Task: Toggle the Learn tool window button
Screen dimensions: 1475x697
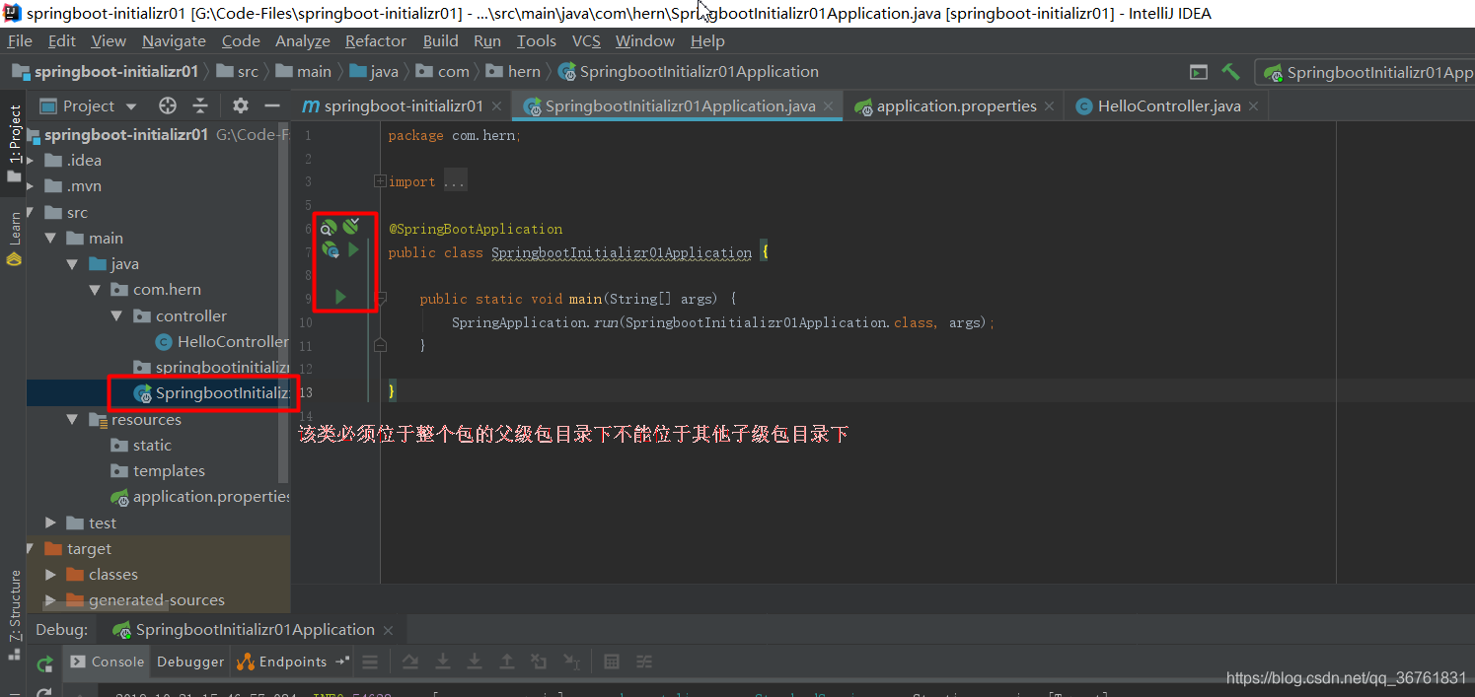Action: click(x=14, y=239)
